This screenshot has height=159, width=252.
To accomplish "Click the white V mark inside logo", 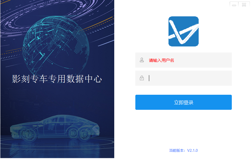I will point(183,32).
